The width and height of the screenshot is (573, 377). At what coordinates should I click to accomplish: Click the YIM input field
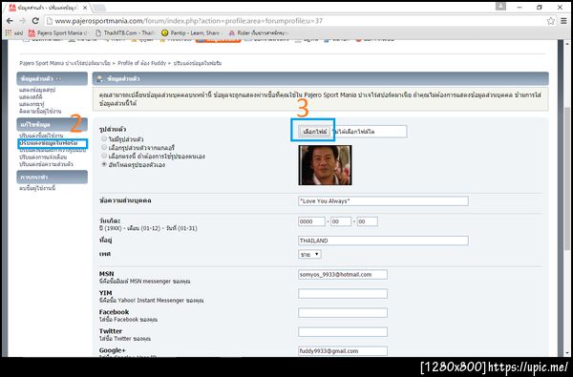pyautogui.click(x=343, y=293)
